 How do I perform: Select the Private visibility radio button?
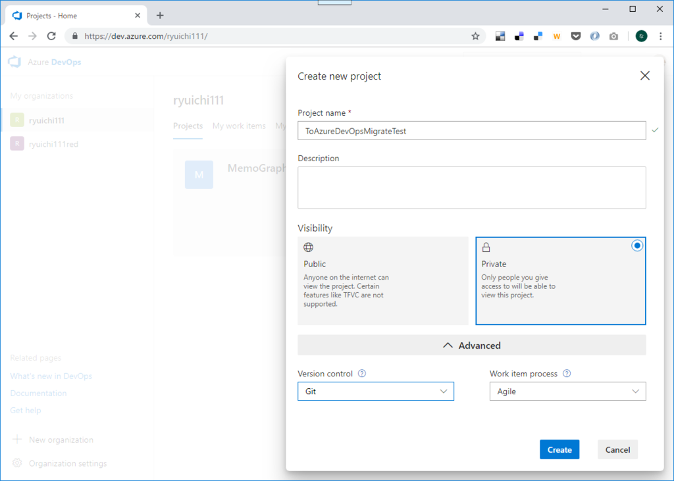tap(637, 245)
